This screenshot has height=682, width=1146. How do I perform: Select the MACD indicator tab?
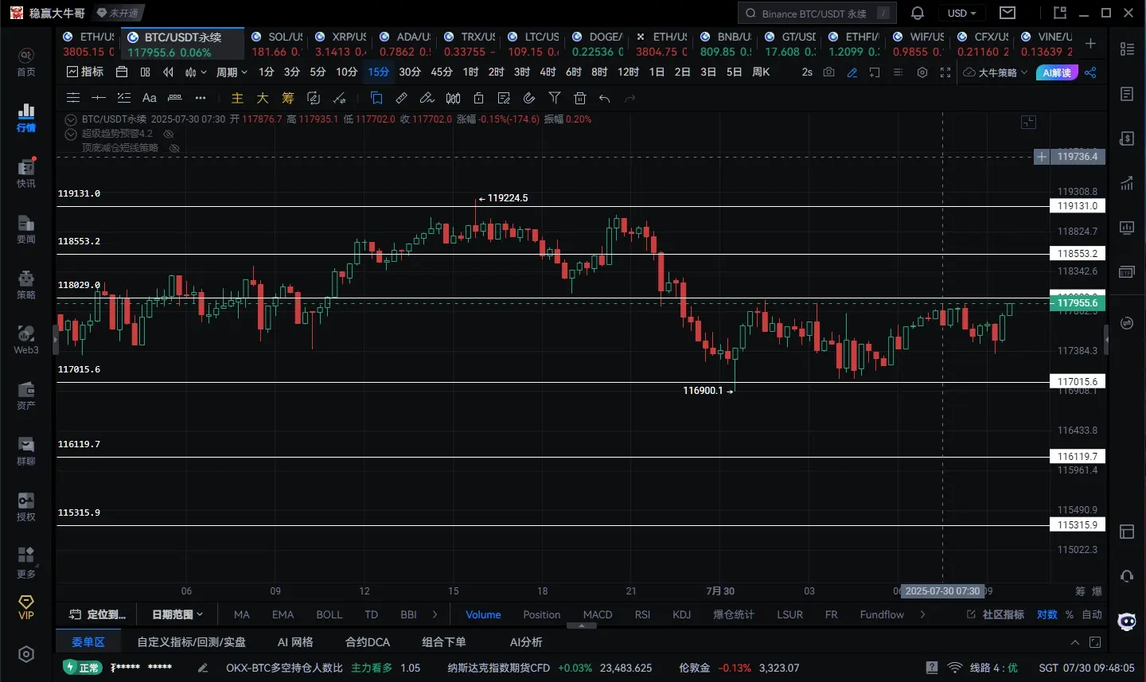(598, 614)
